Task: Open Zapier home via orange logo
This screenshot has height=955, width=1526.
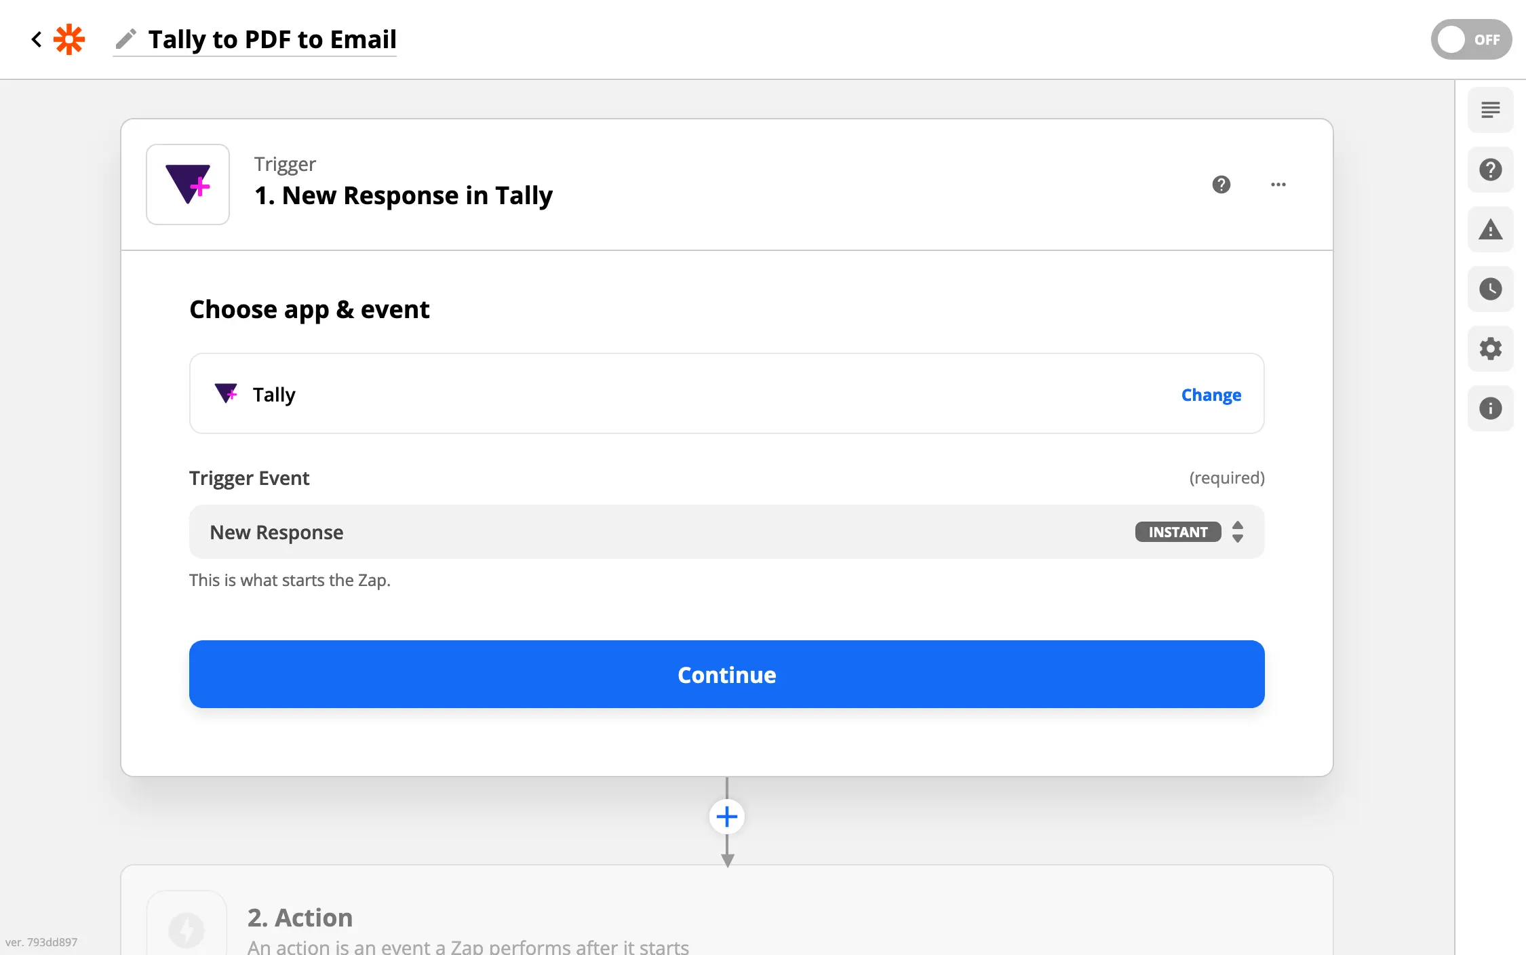Action: (69, 39)
